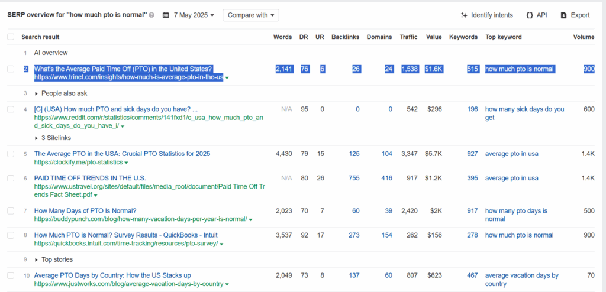Click the Top keyword column header
Image resolution: width=606 pixels, height=292 pixels.
coord(504,37)
